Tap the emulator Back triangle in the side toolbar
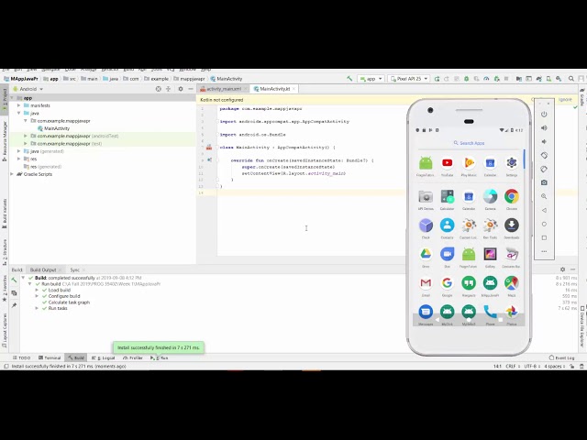The height and width of the screenshot is (440, 587). pyautogui.click(x=544, y=210)
